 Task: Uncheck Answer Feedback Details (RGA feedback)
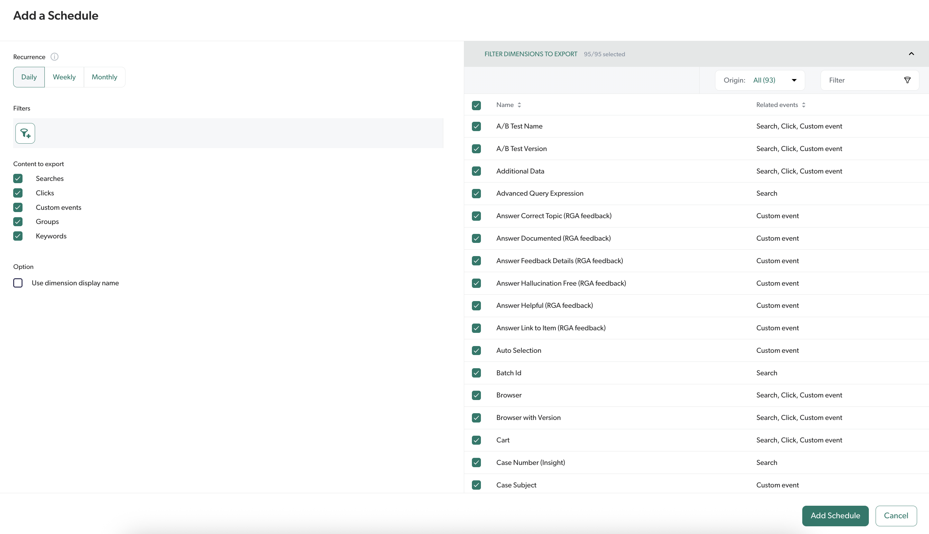[x=476, y=261]
